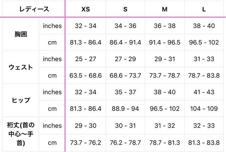This screenshot has width=226, height=152.
Task: Select the sleeve cm value 81.3 - 83.8
Action: [x=204, y=142]
